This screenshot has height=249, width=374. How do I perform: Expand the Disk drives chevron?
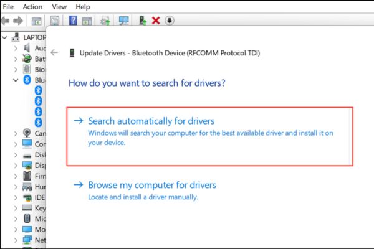tap(16, 155)
